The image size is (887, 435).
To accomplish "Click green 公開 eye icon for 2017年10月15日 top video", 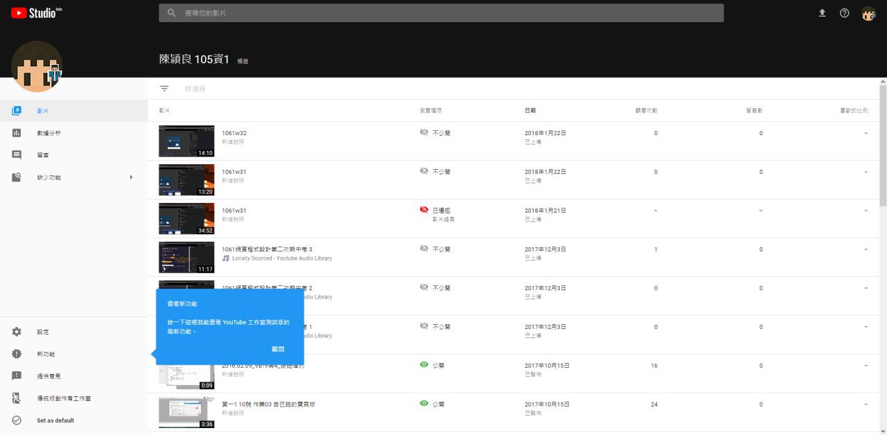I will [x=424, y=365].
